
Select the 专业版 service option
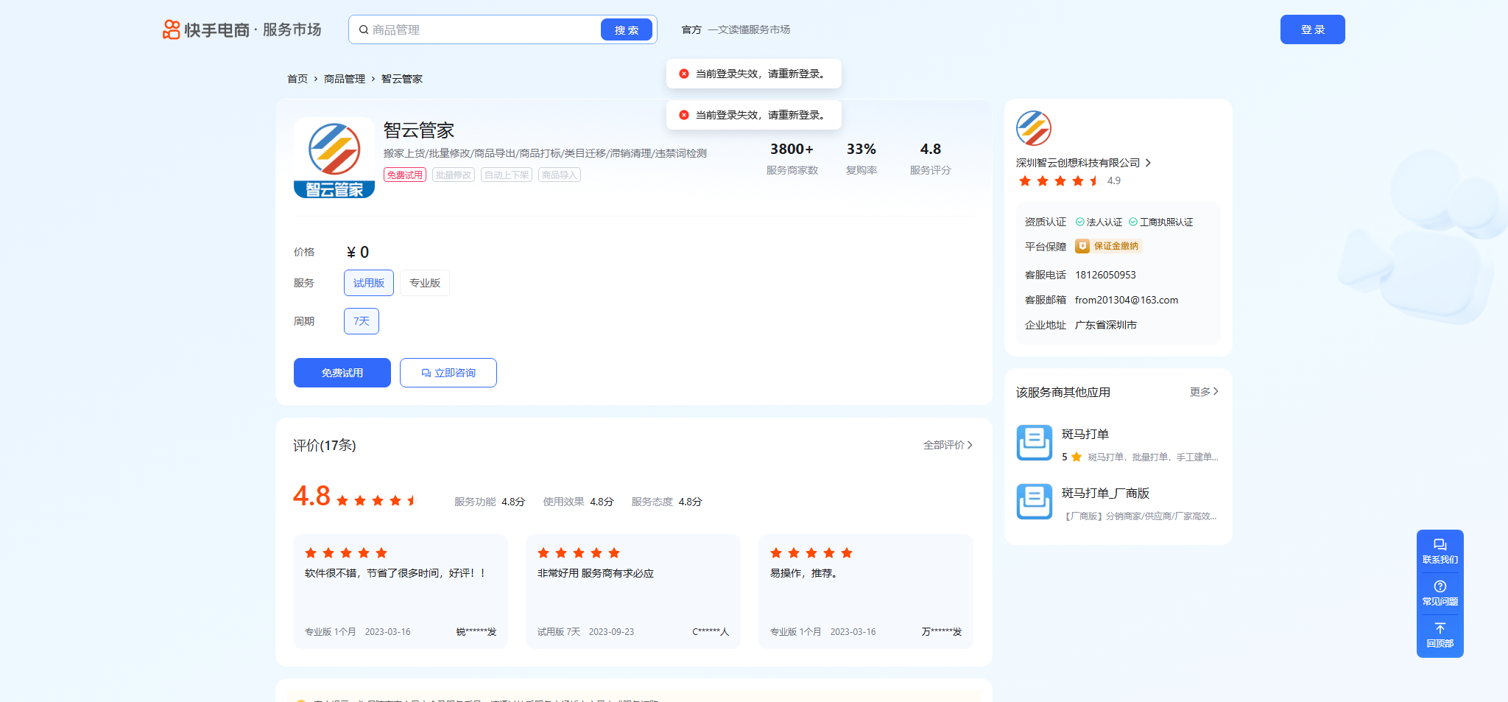tap(425, 283)
